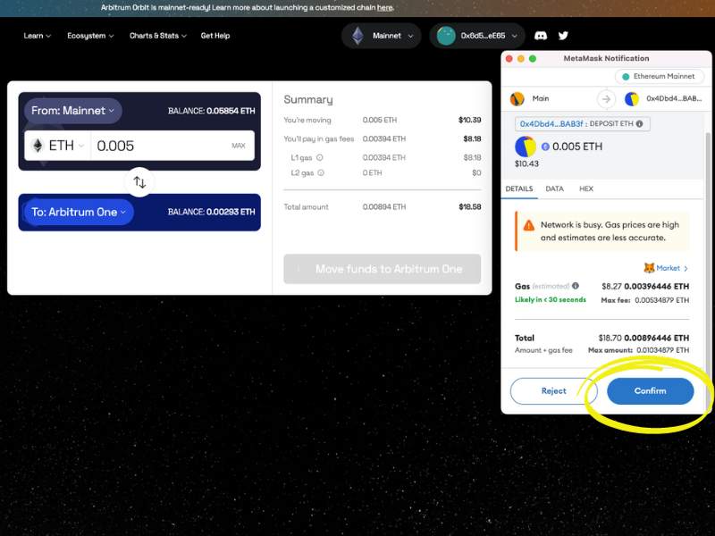Switch to the DETAILS tab
Viewport: 715px width, 536px height.
[x=519, y=188]
